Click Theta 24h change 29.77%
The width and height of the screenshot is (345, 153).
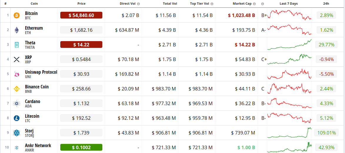(x=326, y=45)
